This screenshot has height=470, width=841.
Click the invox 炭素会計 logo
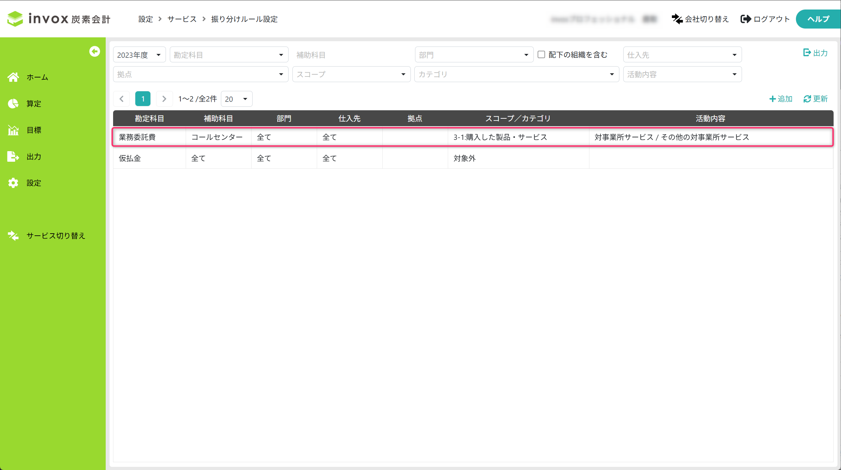[59, 19]
